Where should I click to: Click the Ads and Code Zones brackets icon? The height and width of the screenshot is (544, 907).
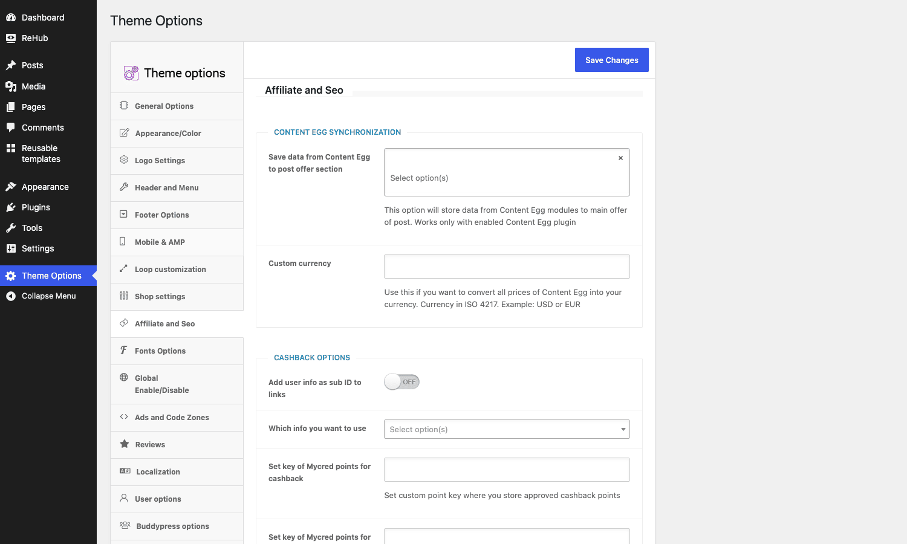click(124, 416)
